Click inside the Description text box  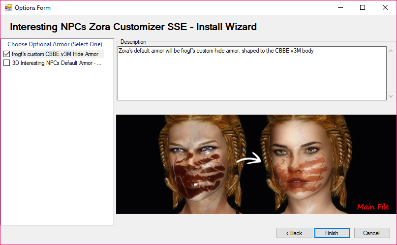252,73
